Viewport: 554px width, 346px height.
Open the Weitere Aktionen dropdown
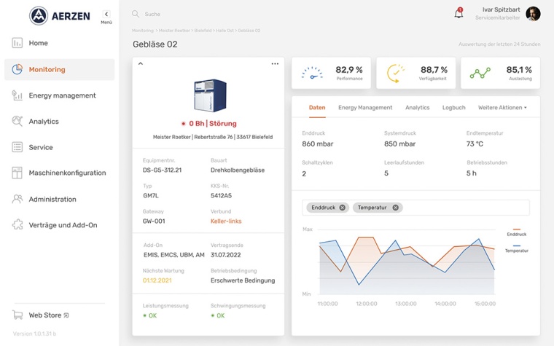click(502, 108)
